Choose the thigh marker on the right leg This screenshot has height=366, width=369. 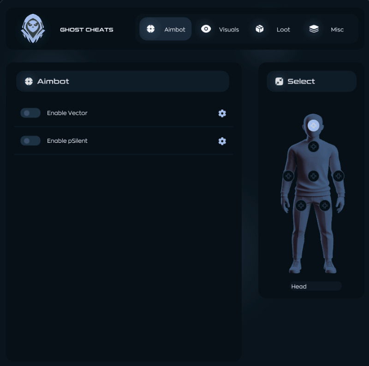click(325, 205)
